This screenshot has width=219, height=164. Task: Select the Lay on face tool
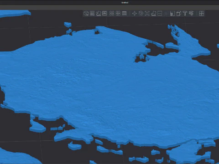click(x=153, y=13)
